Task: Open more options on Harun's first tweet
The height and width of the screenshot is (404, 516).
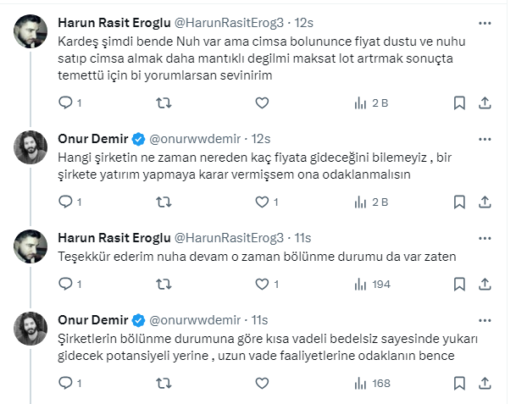Action: pyautogui.click(x=484, y=24)
